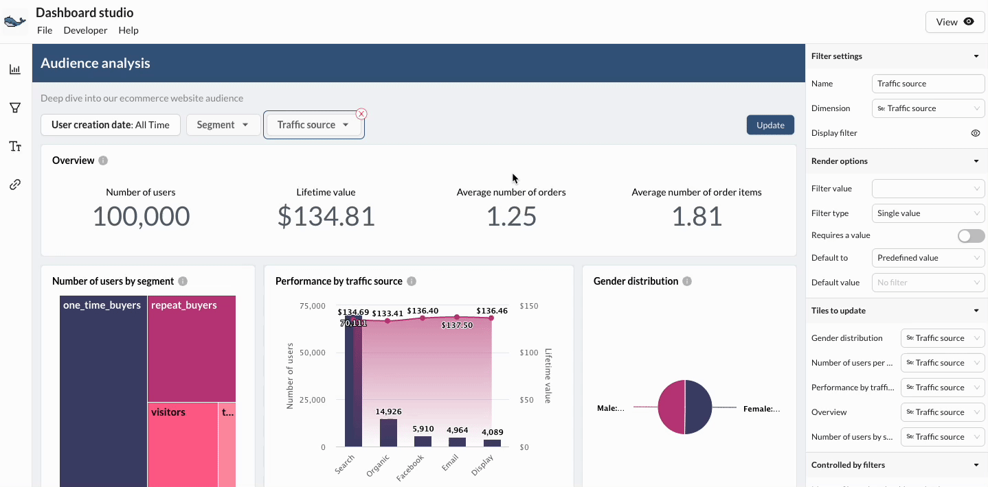The width and height of the screenshot is (988, 487).
Task: Expand the Default to dropdown
Action: (x=928, y=258)
